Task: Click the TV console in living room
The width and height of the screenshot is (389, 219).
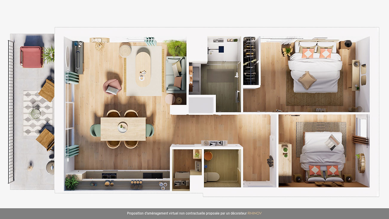Action: (78, 58)
